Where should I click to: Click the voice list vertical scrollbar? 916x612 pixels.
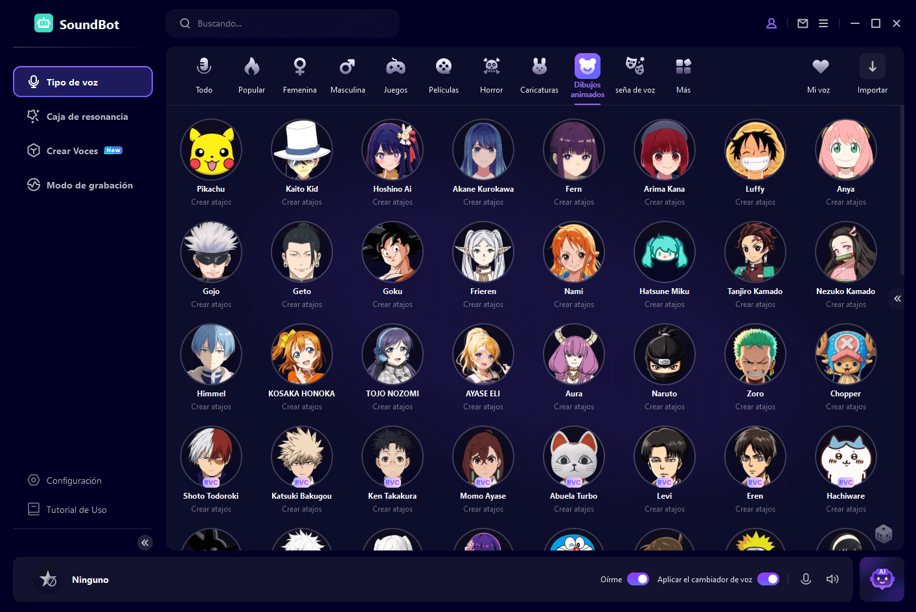click(x=902, y=191)
